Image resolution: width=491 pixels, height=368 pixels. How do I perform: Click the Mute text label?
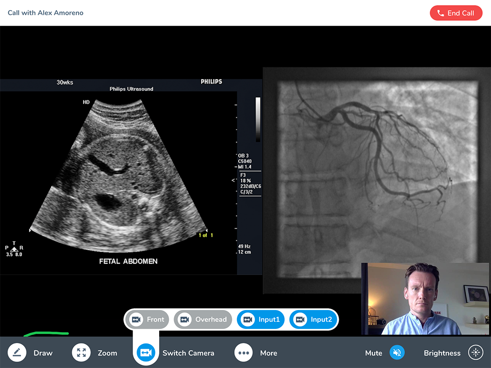(x=373, y=353)
